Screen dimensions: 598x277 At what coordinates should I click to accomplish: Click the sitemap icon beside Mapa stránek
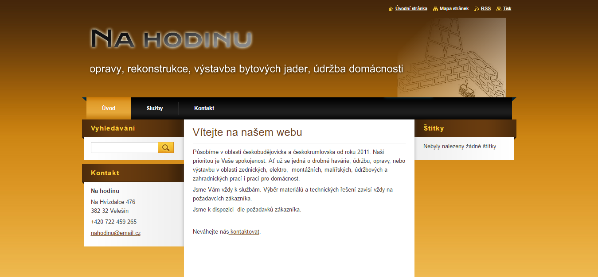(435, 9)
